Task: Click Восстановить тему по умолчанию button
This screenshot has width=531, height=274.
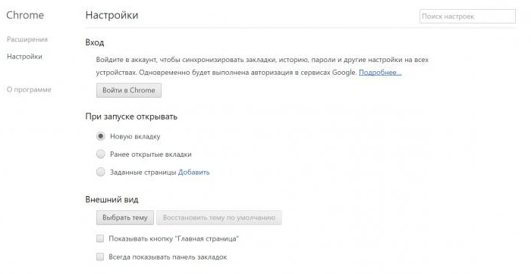Action: [x=218, y=217]
